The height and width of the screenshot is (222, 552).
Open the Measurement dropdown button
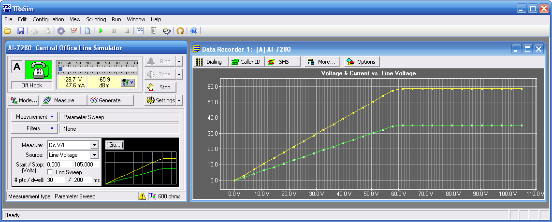pos(34,117)
